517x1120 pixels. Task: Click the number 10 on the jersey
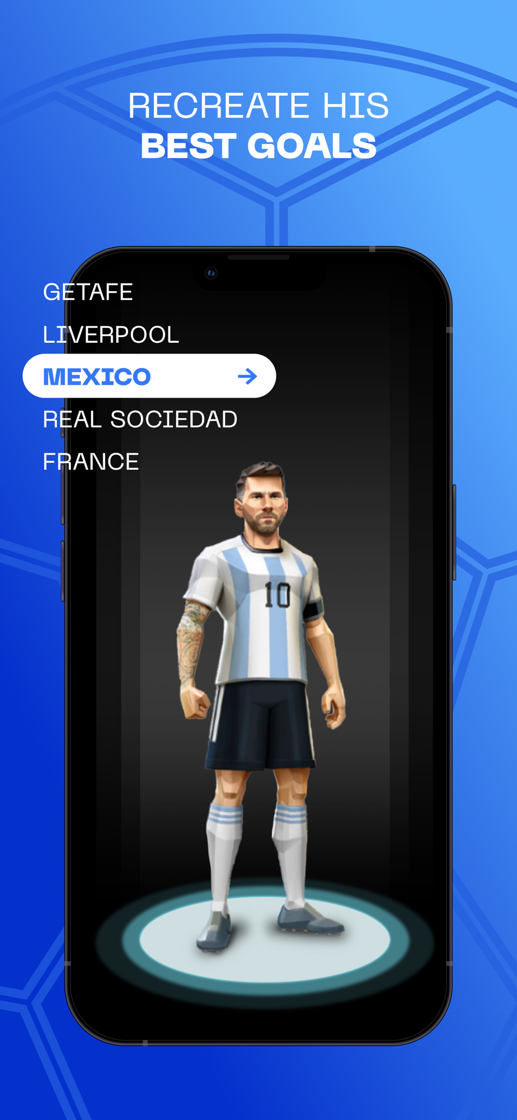[x=278, y=595]
